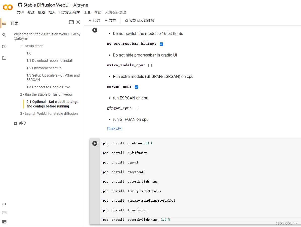This screenshot has width=301, height=227.
Task: Open the 文件 menu
Action: click(20, 13)
